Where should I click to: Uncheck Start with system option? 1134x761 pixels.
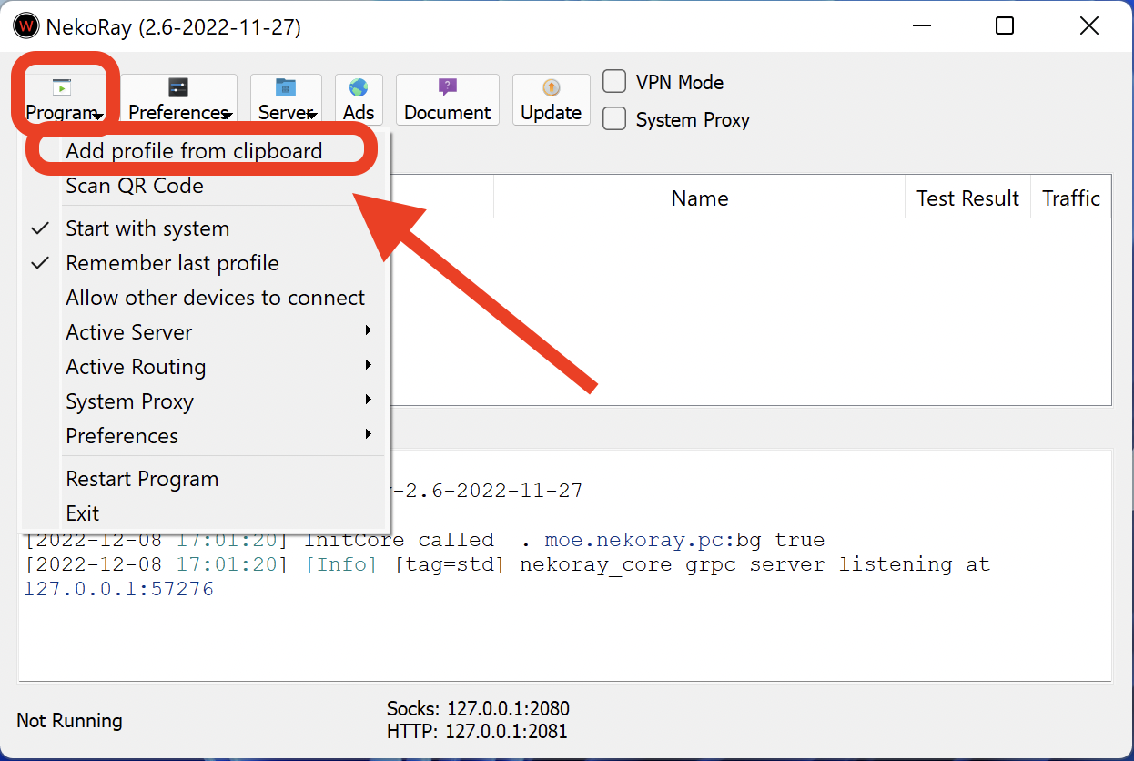[x=147, y=228]
